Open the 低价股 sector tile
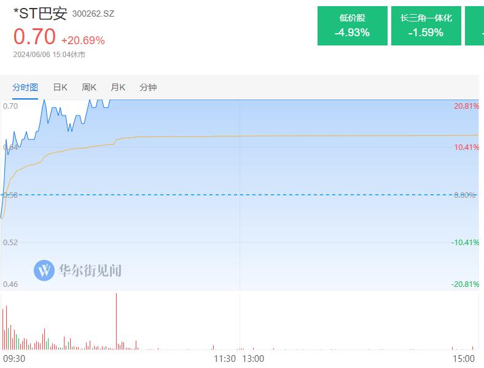This screenshot has width=484, height=368. point(352,26)
